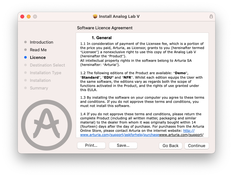Click the Installation Type step
This screenshot has height=177, width=233.
[46, 73]
